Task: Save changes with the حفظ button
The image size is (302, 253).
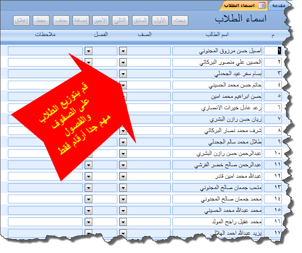Action: [x=41, y=20]
